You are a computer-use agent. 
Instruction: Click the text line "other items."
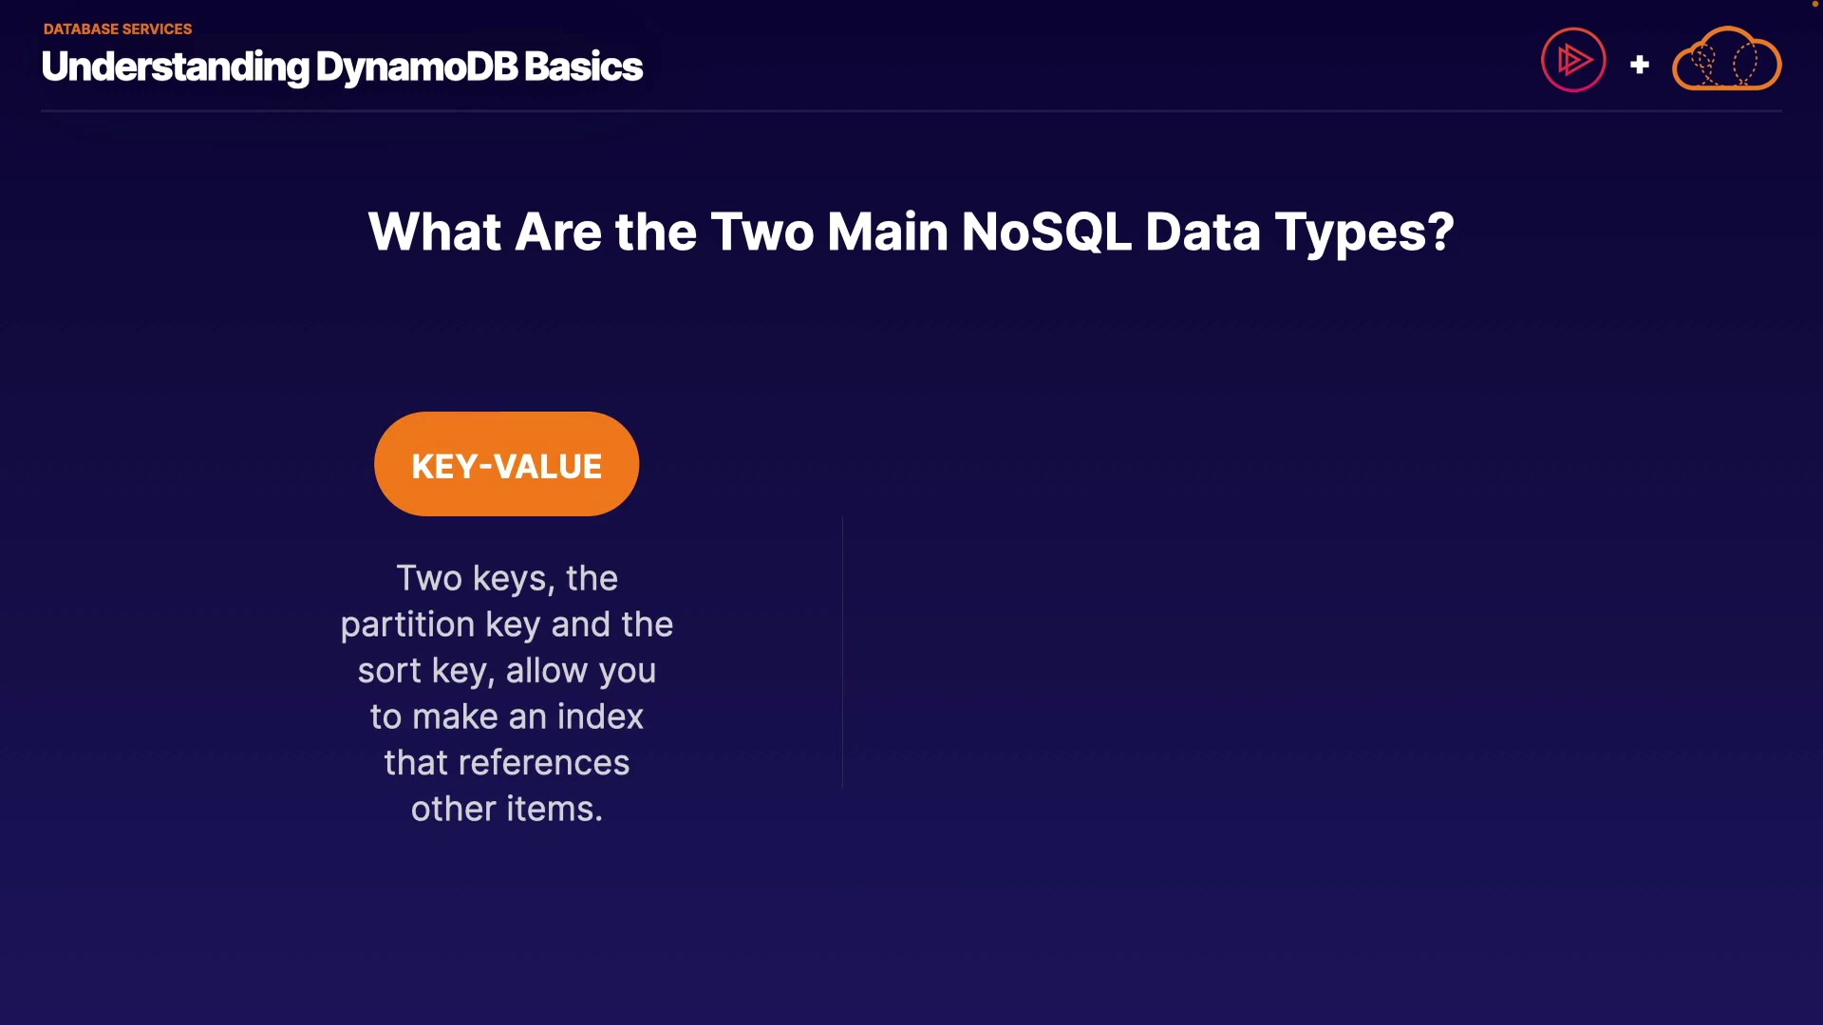pos(507,809)
